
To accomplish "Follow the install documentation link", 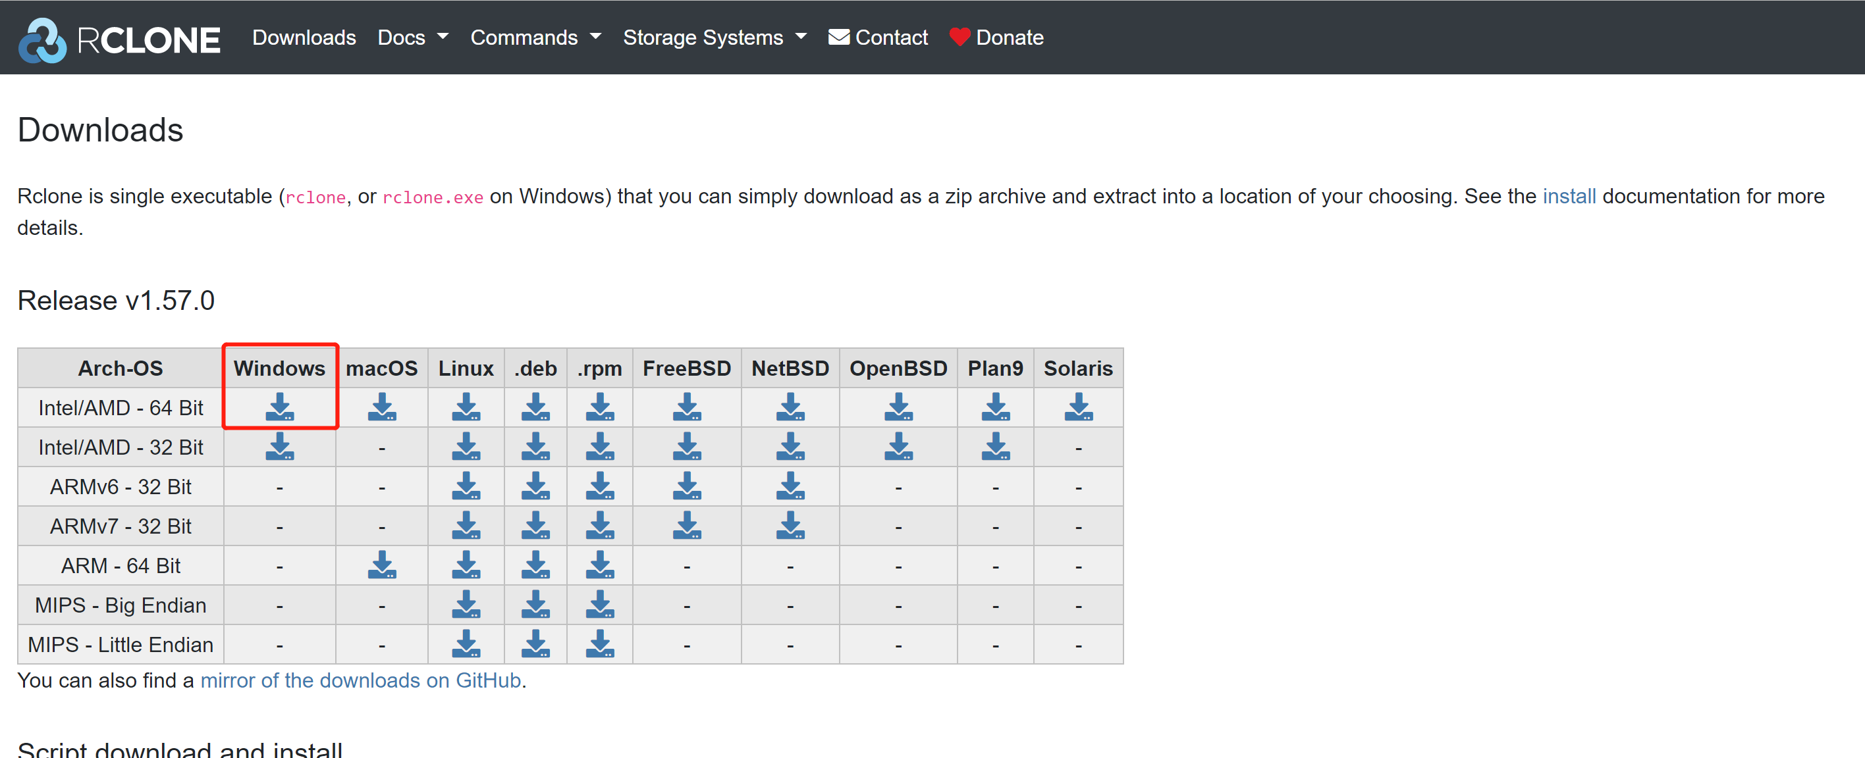I will [x=1569, y=196].
